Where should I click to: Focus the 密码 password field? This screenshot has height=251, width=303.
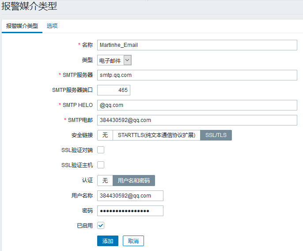[130, 211]
